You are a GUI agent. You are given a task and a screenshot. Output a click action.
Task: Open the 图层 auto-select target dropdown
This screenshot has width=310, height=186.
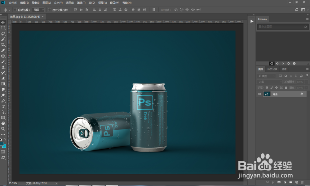click(x=38, y=10)
